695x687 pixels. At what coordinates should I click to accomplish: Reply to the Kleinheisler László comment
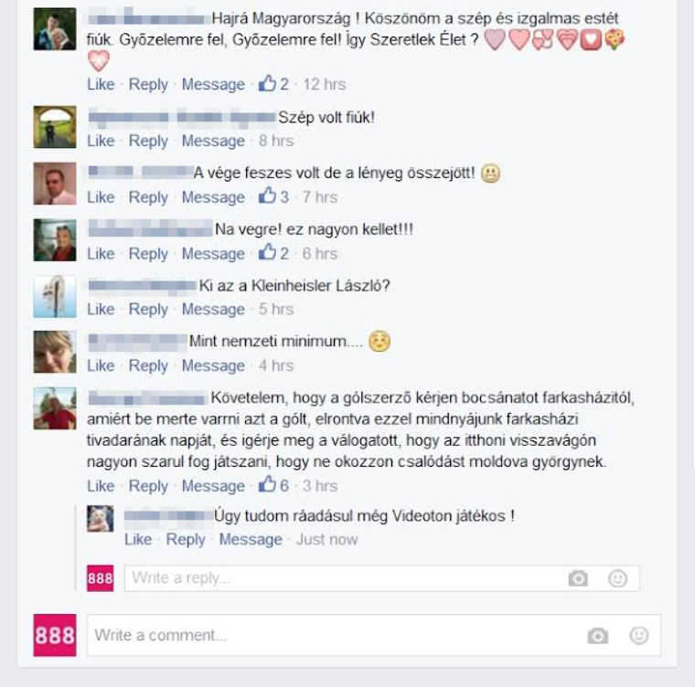pos(148,309)
